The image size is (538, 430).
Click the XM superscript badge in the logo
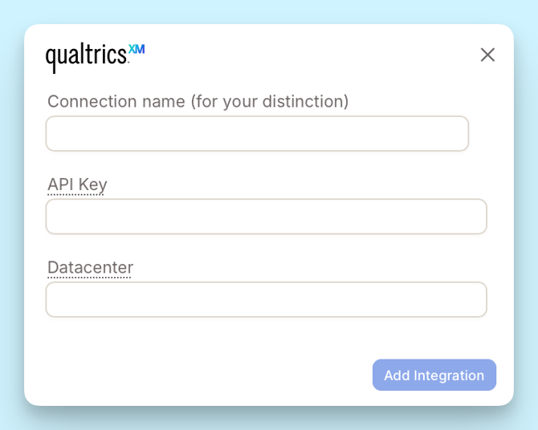point(137,49)
